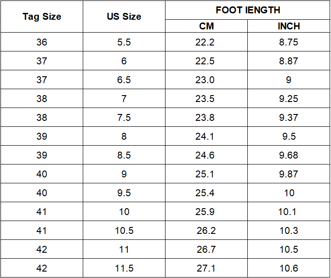
Task: Select tag size 36 cell
Action: pos(42,42)
